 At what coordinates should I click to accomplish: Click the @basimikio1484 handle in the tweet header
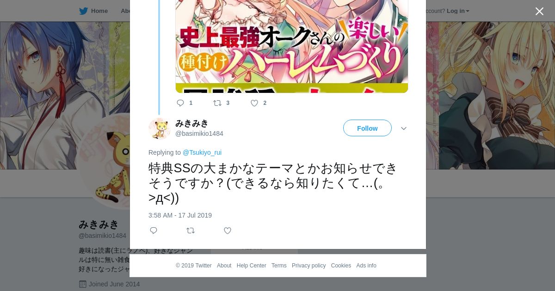[x=199, y=133]
